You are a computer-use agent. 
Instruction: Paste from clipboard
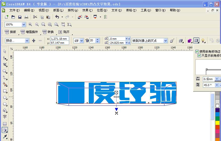click(x=48, y=17)
